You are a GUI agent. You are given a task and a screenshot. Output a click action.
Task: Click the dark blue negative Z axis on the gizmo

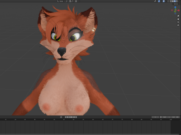(175, 13)
